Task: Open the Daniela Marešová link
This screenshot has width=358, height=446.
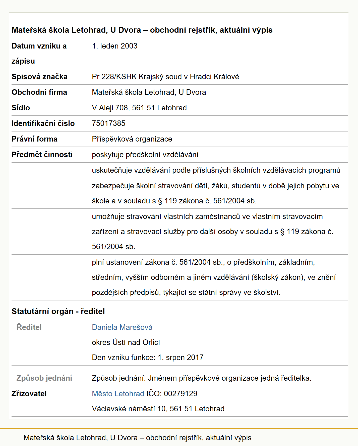Action: coord(122,327)
